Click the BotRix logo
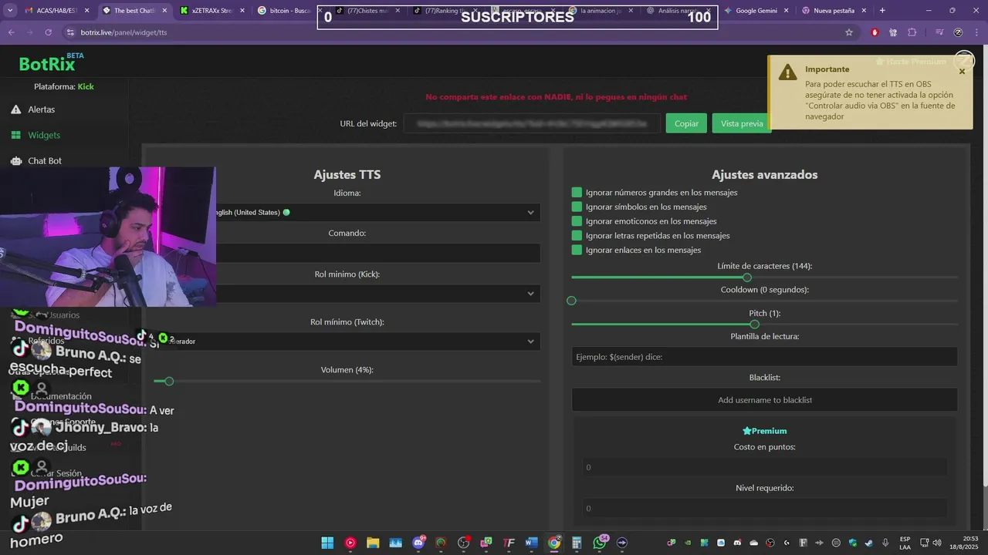988x555 pixels. point(48,64)
